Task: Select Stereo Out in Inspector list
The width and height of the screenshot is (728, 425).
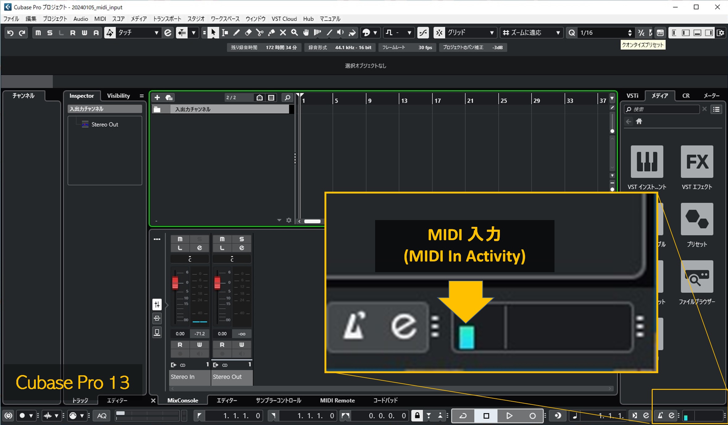Action: point(105,124)
